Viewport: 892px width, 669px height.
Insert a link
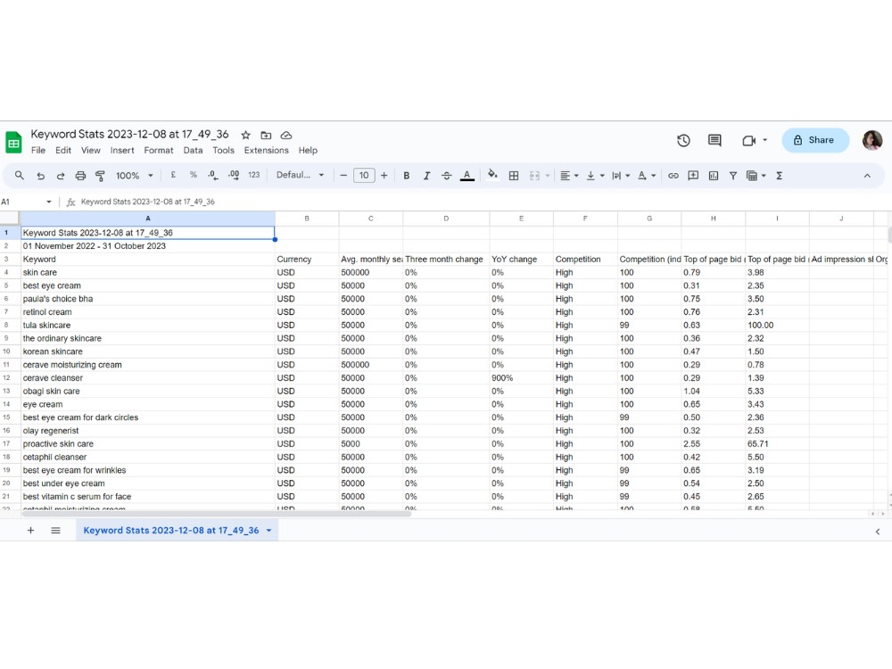(x=673, y=176)
